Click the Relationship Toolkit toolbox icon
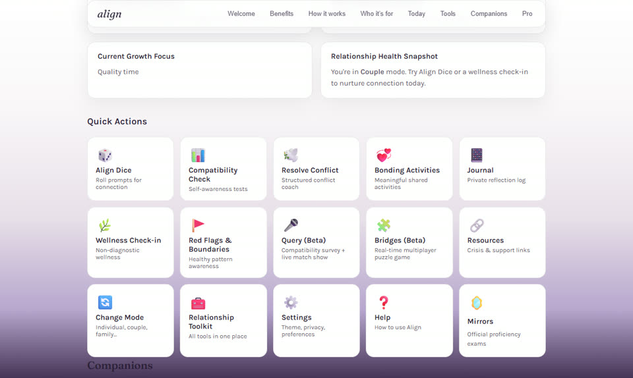The width and height of the screenshot is (633, 378). pos(198,303)
